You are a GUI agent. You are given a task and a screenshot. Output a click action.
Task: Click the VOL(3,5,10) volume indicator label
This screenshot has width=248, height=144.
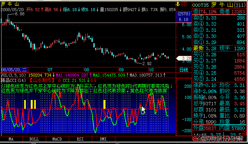tap(13, 75)
